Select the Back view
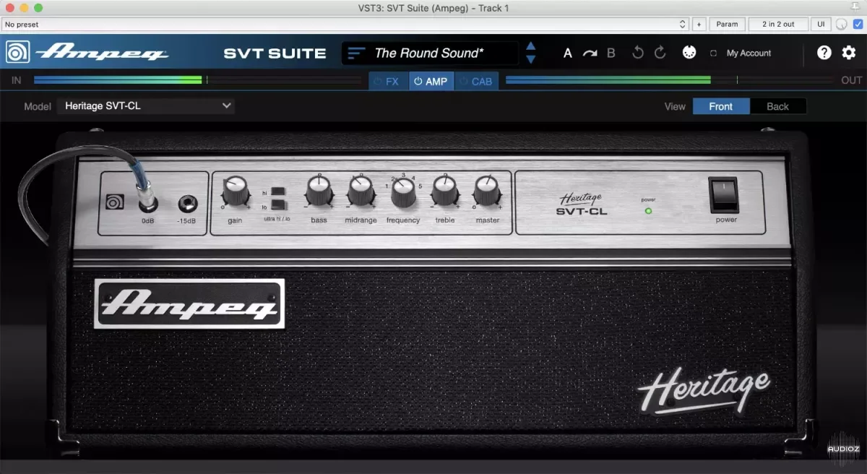867x474 pixels. click(x=777, y=106)
